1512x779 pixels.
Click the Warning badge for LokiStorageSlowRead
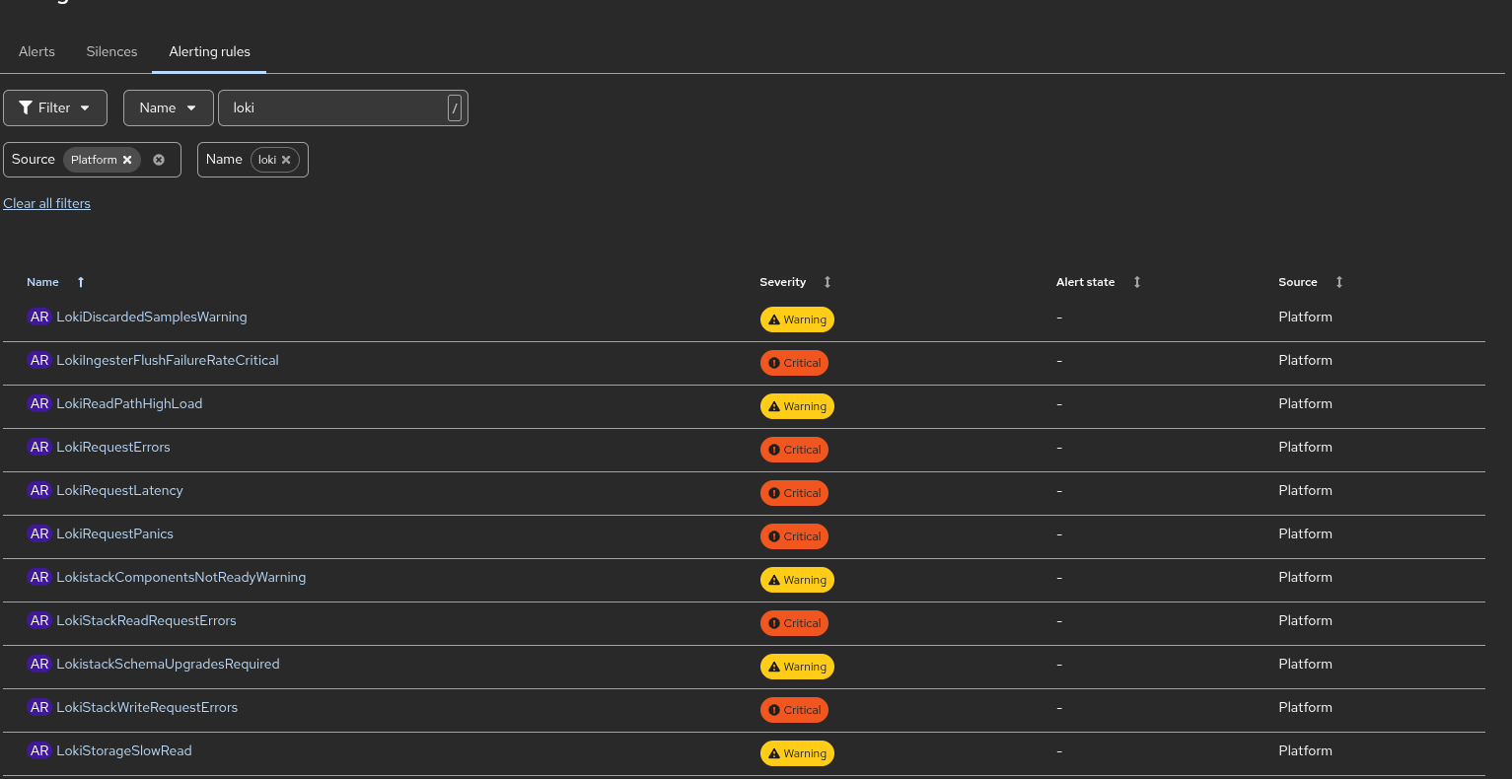pyautogui.click(x=797, y=753)
